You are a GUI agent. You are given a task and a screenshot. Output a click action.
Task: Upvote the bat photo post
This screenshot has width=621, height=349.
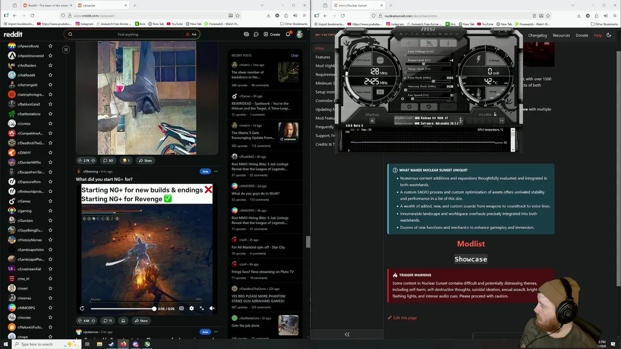point(80,160)
